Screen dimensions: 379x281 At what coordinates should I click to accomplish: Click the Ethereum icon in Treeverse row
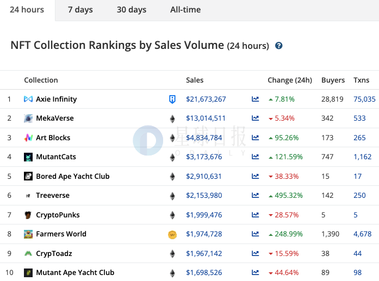pos(172,196)
